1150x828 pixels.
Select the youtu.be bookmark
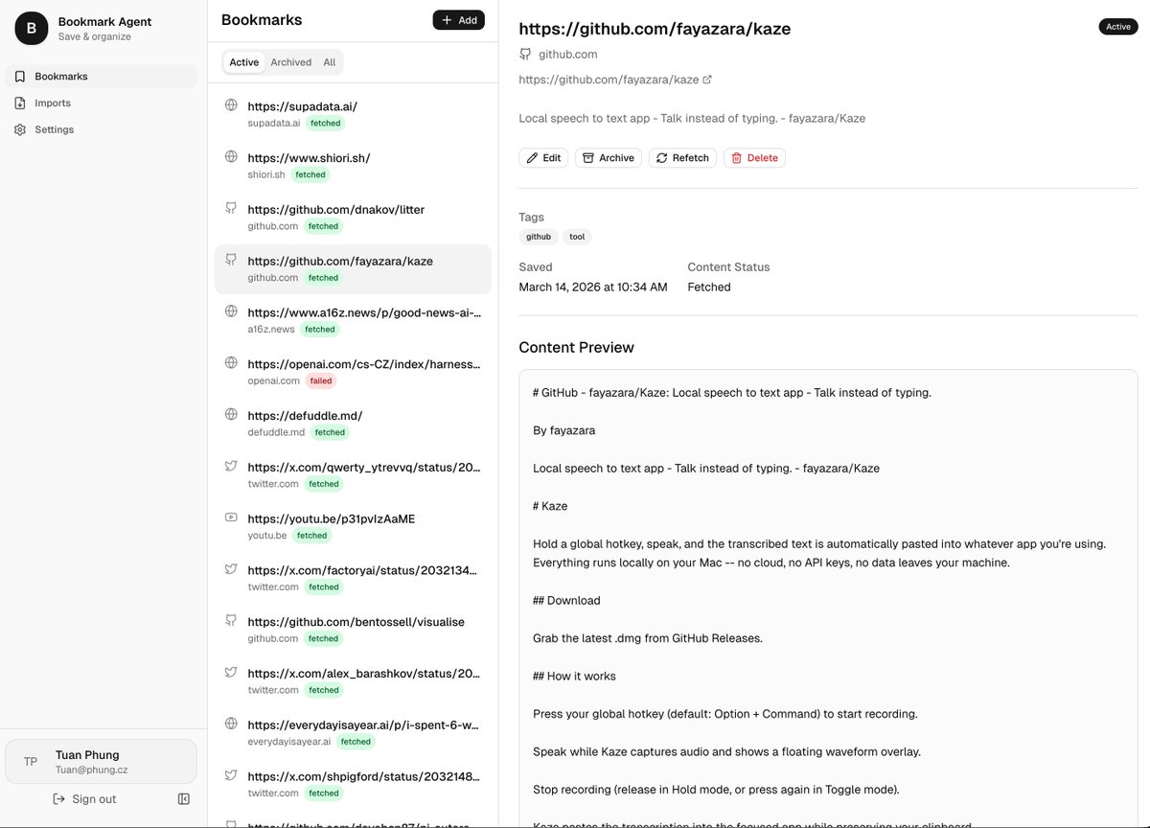(x=353, y=526)
